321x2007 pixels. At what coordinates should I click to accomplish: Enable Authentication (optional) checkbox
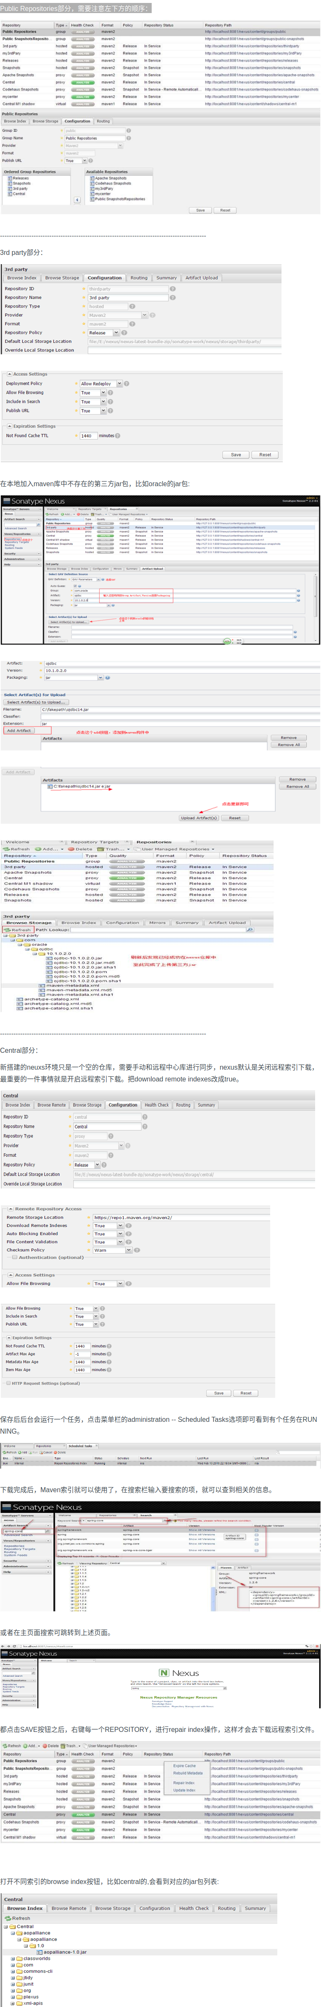(14, 1258)
